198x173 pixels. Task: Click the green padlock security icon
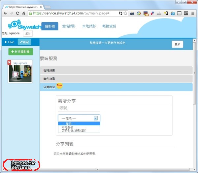point(30,13)
